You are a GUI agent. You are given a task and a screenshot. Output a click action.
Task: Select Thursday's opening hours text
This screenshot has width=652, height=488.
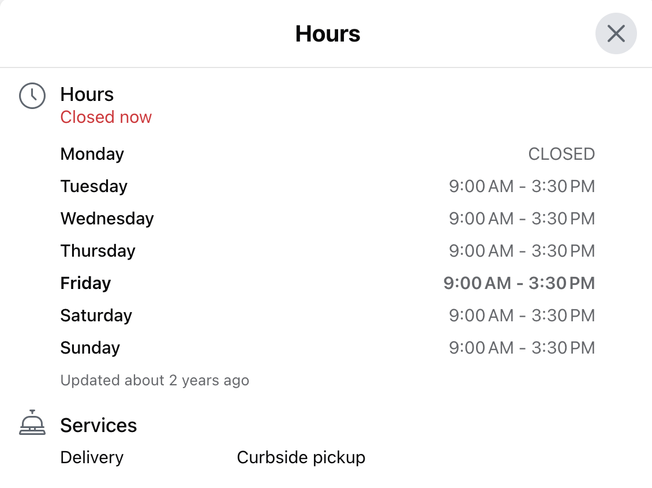point(522,251)
